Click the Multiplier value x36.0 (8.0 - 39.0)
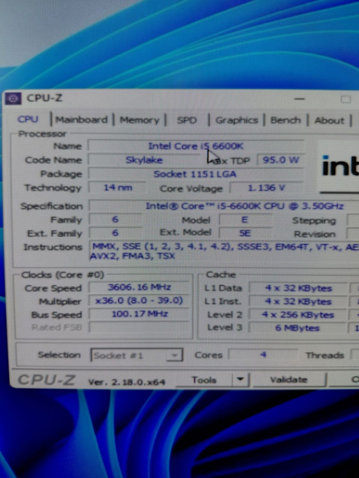 [139, 301]
